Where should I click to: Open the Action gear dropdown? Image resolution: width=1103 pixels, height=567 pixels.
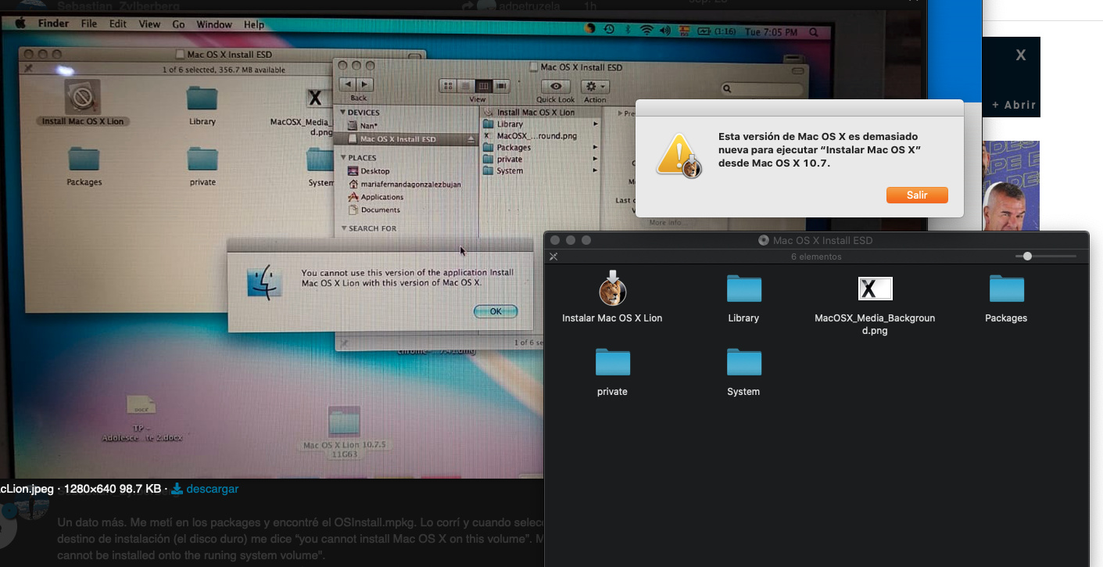[595, 86]
